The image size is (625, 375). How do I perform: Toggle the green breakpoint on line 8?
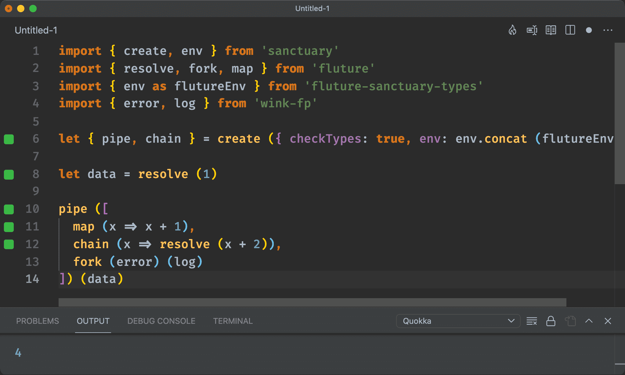(10, 174)
